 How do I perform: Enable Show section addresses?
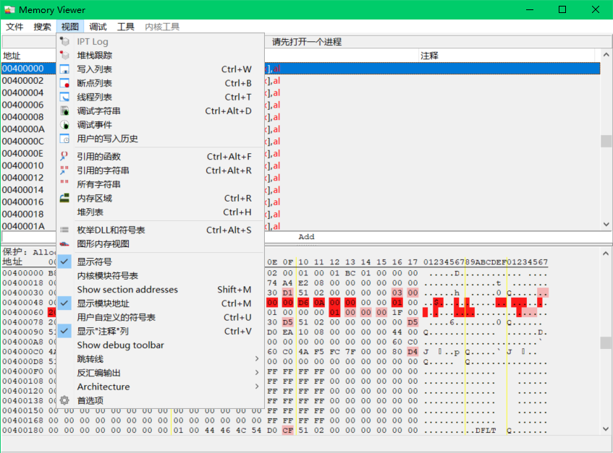(x=160, y=290)
